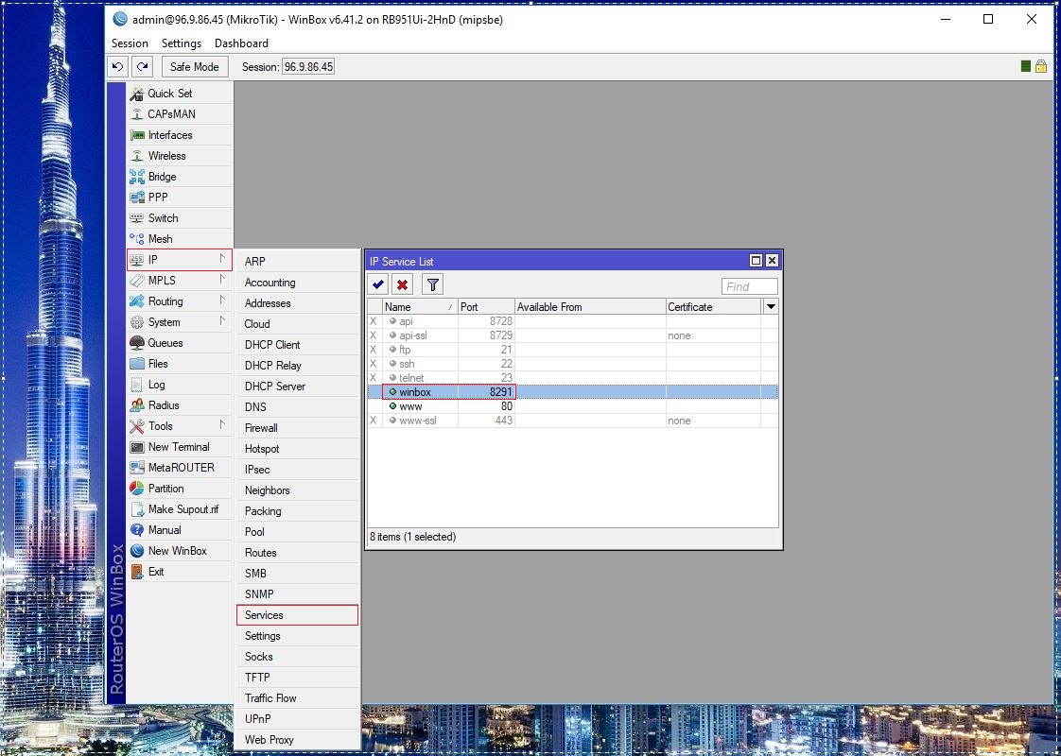Click the undo arrow in the toolbar
Viewport: 1061px width, 756px height.
coord(117,66)
